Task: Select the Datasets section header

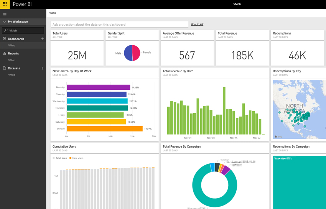Action: [x=14, y=68]
